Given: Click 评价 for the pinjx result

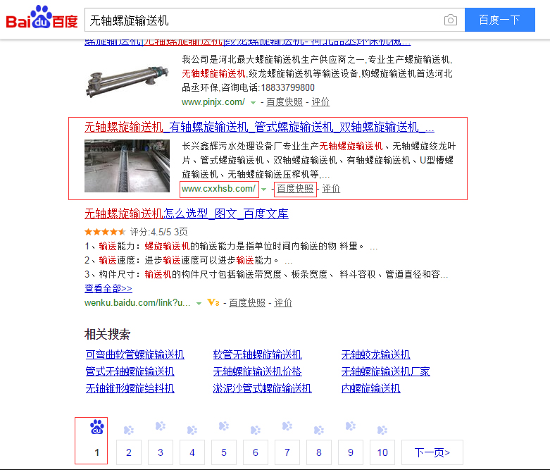Looking at the screenshot, I should point(320,102).
